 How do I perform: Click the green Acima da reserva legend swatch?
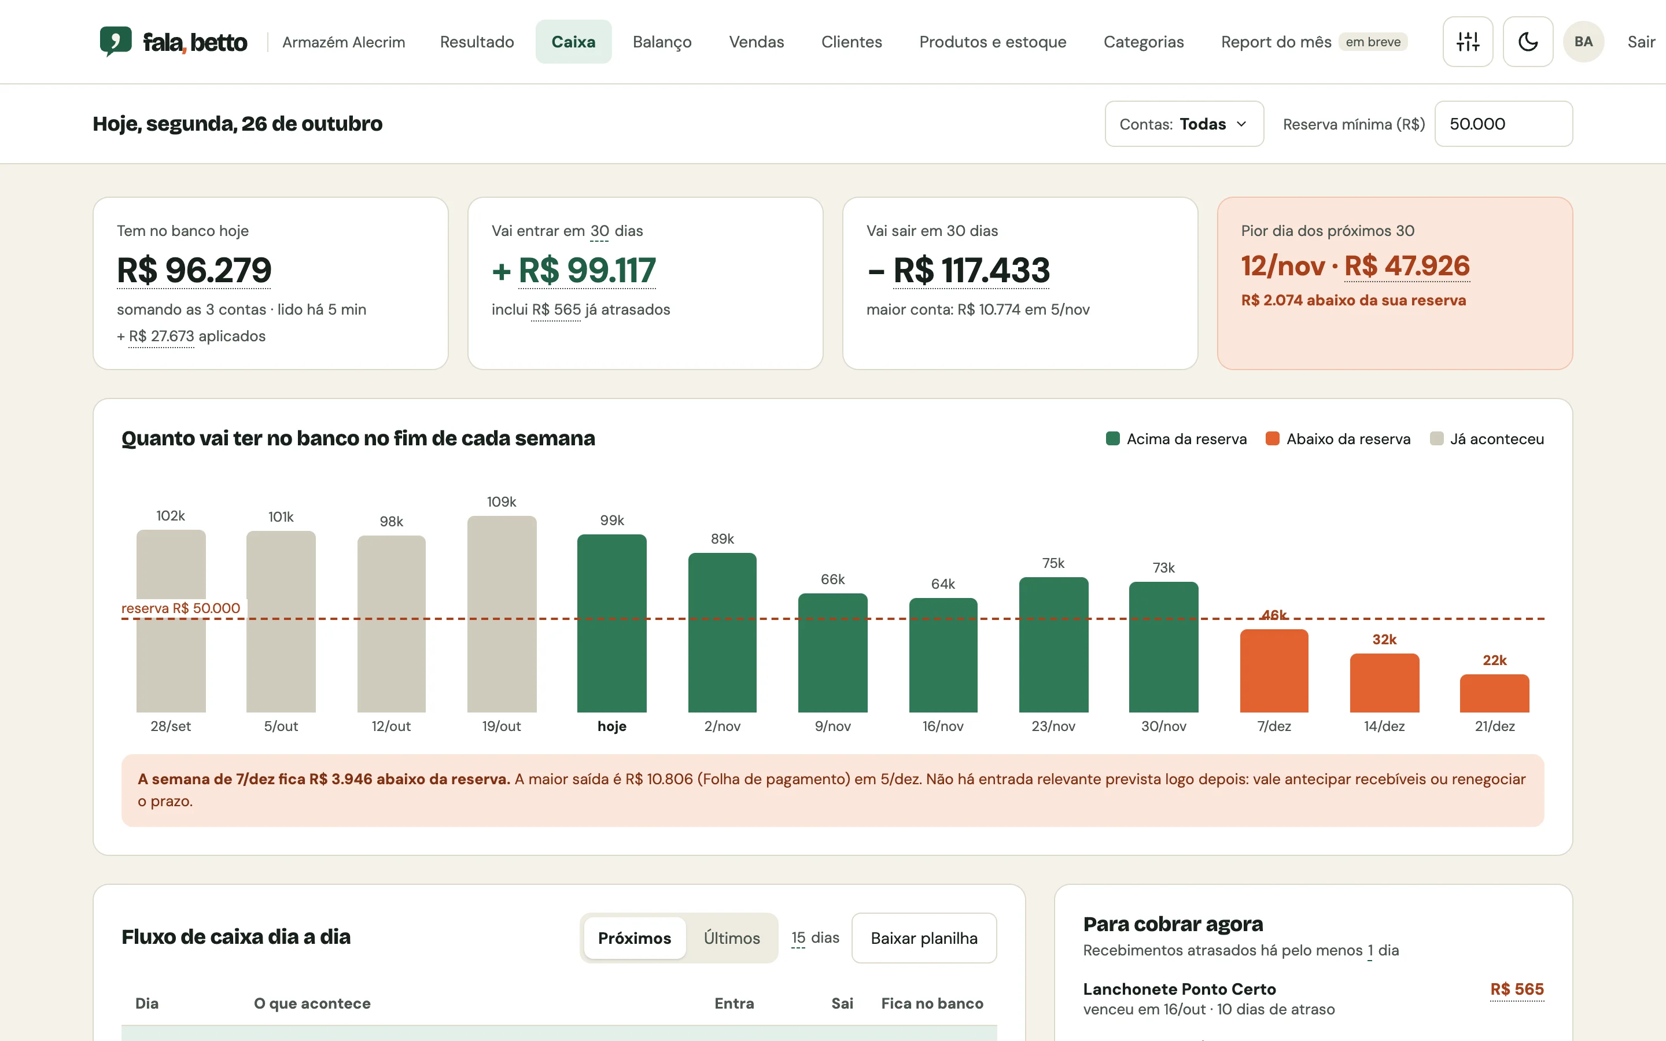(1112, 438)
